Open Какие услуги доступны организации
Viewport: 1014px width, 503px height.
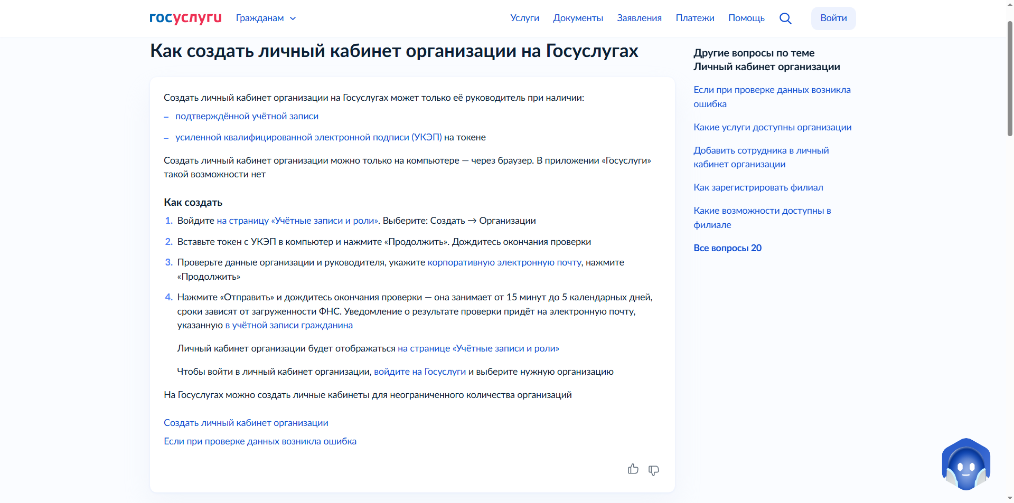click(772, 127)
